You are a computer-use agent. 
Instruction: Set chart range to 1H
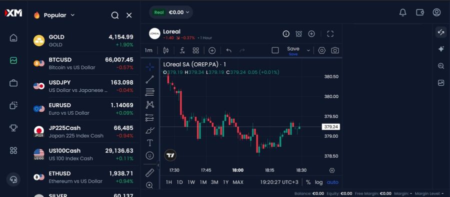169,182
